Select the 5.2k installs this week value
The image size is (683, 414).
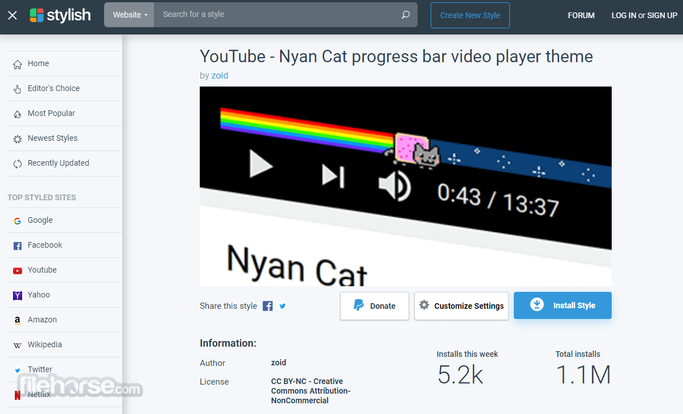[x=461, y=375]
